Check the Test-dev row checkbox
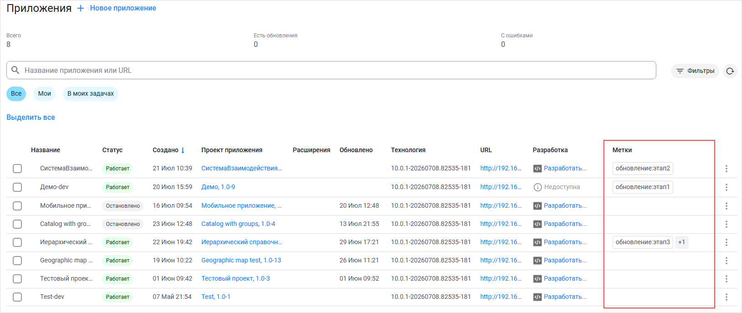The width and height of the screenshot is (742, 313). [x=17, y=297]
